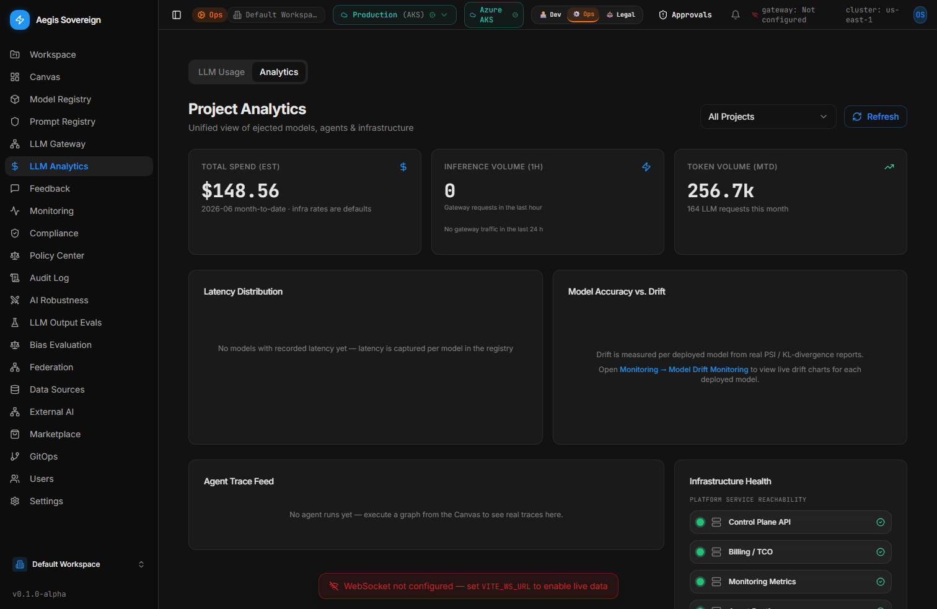The width and height of the screenshot is (937, 609).
Task: Click the 256.7k token volume value
Action: tap(721, 190)
